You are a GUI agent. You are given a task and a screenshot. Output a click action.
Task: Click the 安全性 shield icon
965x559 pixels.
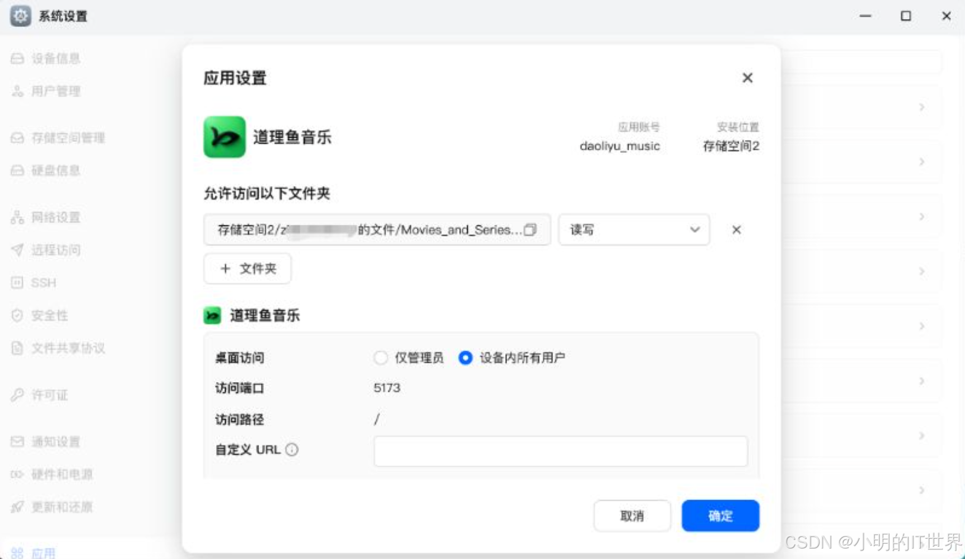[17, 315]
